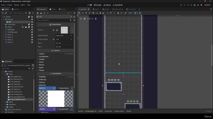Image resolution: width=213 pixels, height=119 pixels.
Task: Toggle visibility of the Player node
Action: pos(32,27)
